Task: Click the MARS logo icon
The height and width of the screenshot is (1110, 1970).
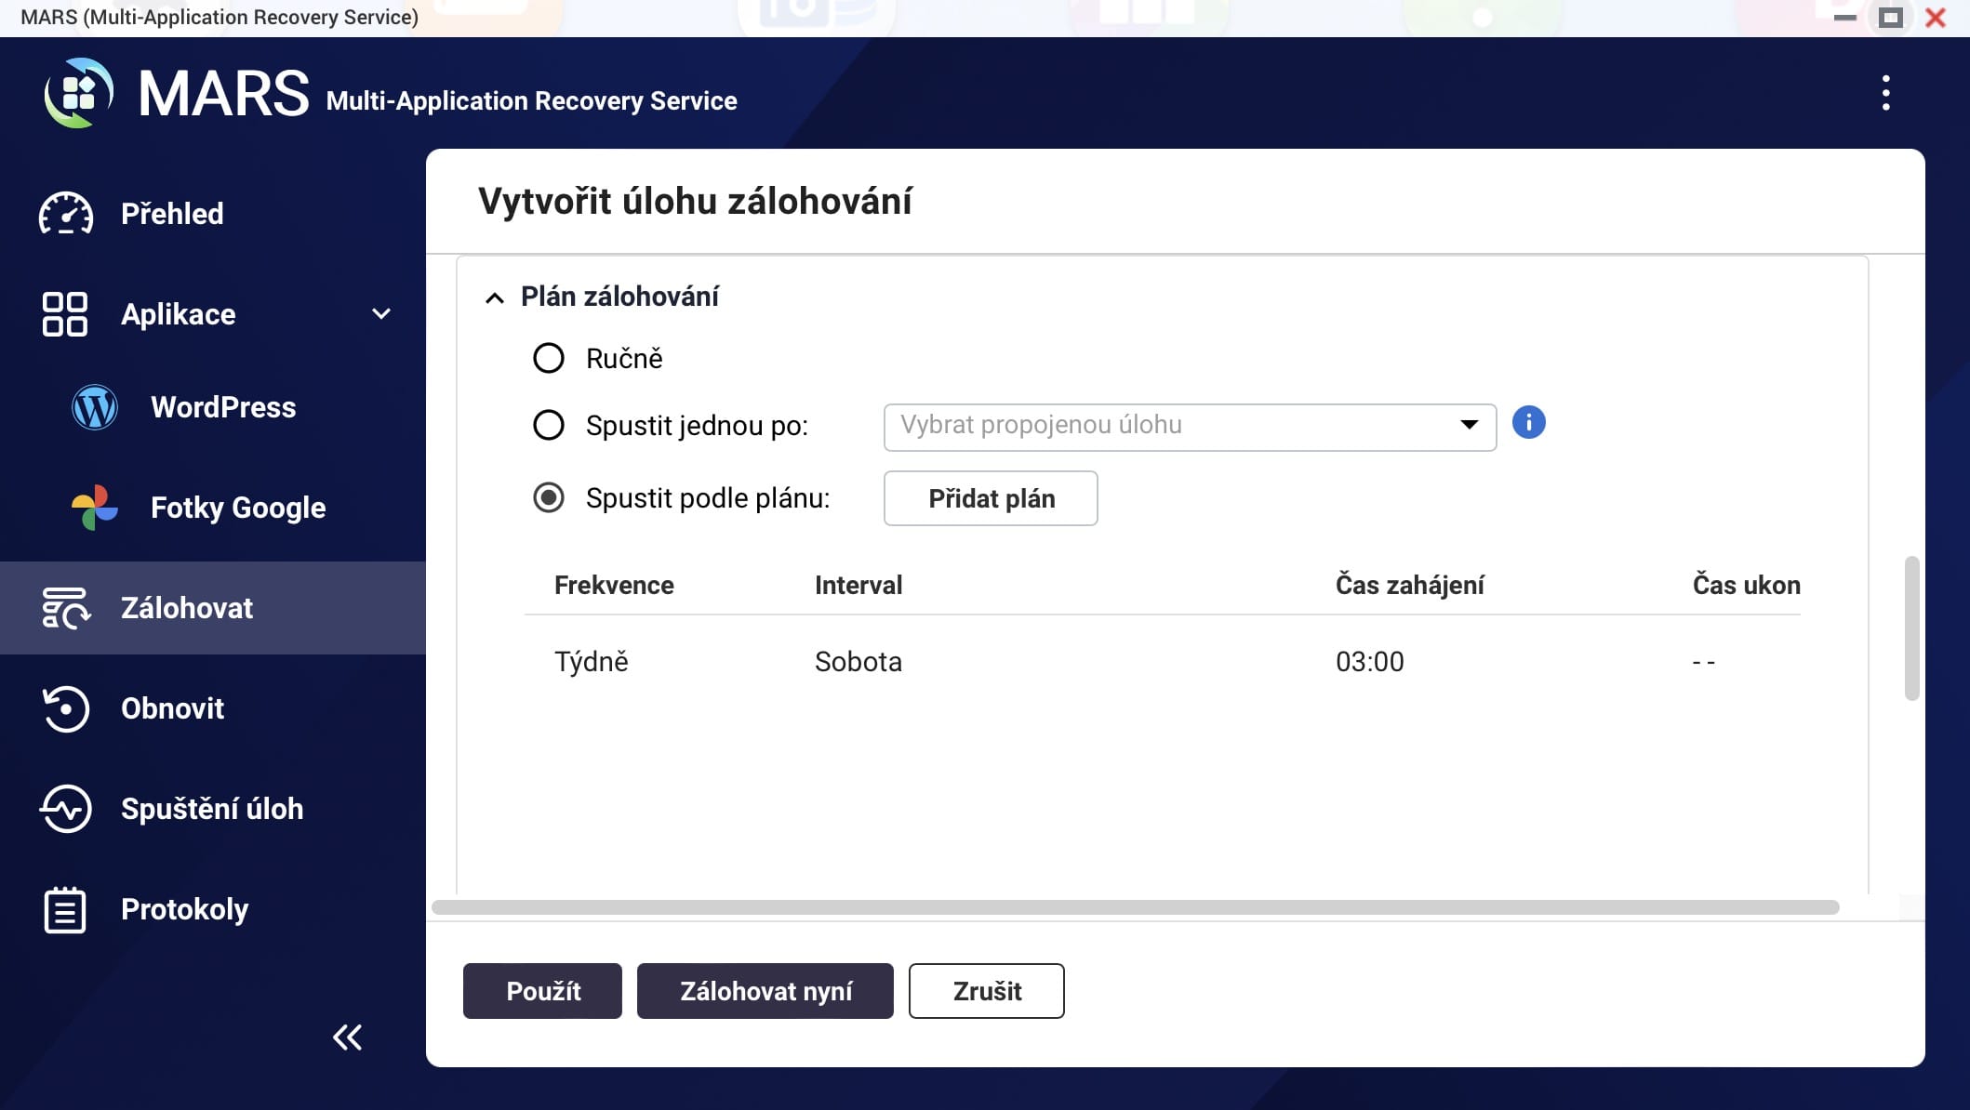Action: [x=79, y=93]
